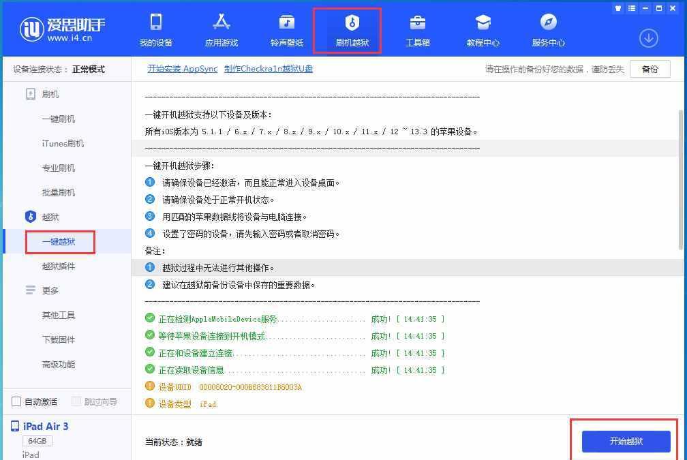Click step 用匹配的苹果数据线 line
Viewport: 687px width, 460px height.
coord(226,217)
